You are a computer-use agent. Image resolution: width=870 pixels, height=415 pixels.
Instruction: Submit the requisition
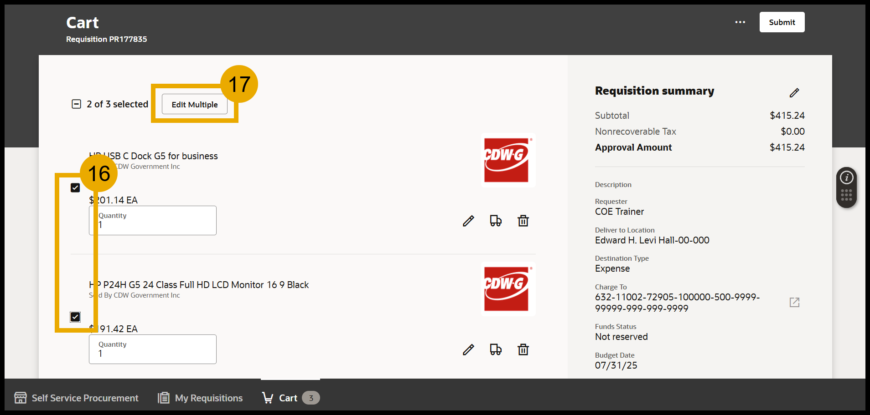coord(782,22)
